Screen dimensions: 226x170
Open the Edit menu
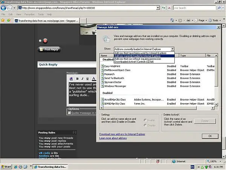point(11,14)
